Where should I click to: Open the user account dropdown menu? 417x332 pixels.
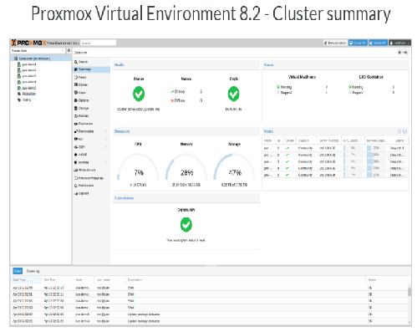pyautogui.click(x=399, y=43)
